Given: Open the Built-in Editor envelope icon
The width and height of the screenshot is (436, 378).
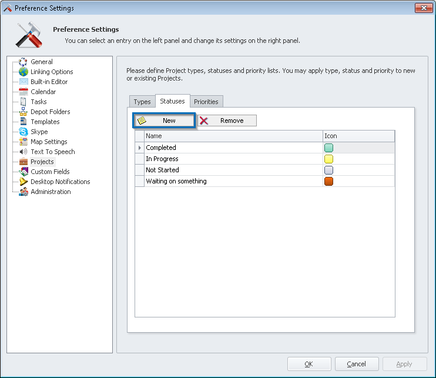Looking at the screenshot, I should pos(24,82).
